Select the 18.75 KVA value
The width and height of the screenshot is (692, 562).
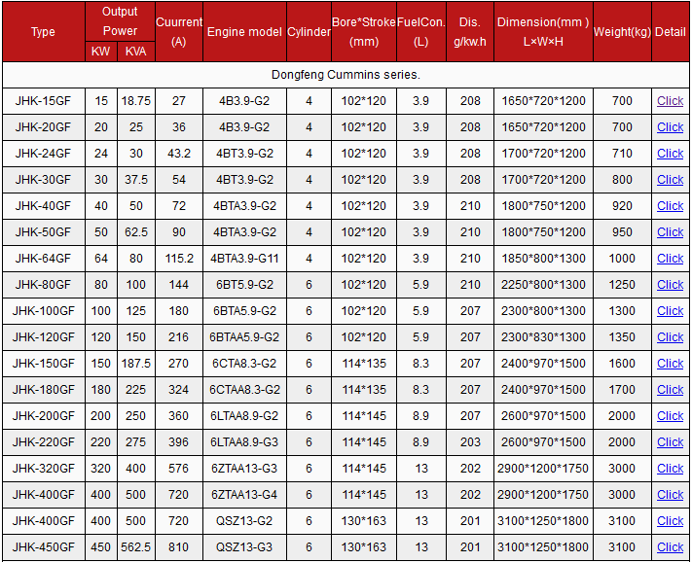tap(136, 101)
